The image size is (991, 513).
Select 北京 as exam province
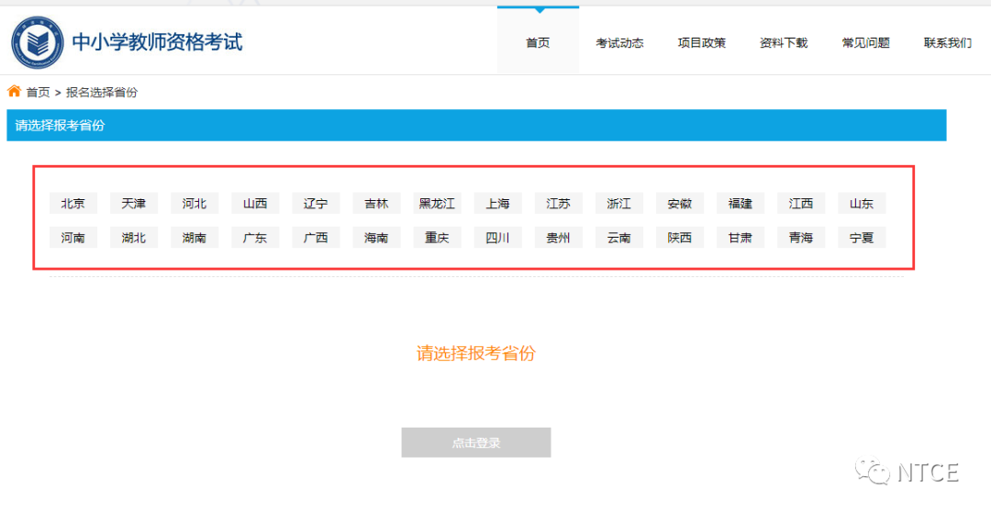coord(73,204)
